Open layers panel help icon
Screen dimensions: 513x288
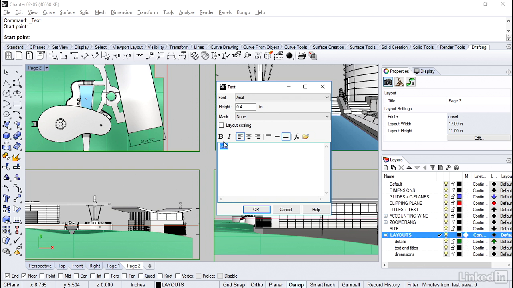point(456,168)
